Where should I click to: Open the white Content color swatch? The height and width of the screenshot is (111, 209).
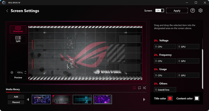click(197, 98)
